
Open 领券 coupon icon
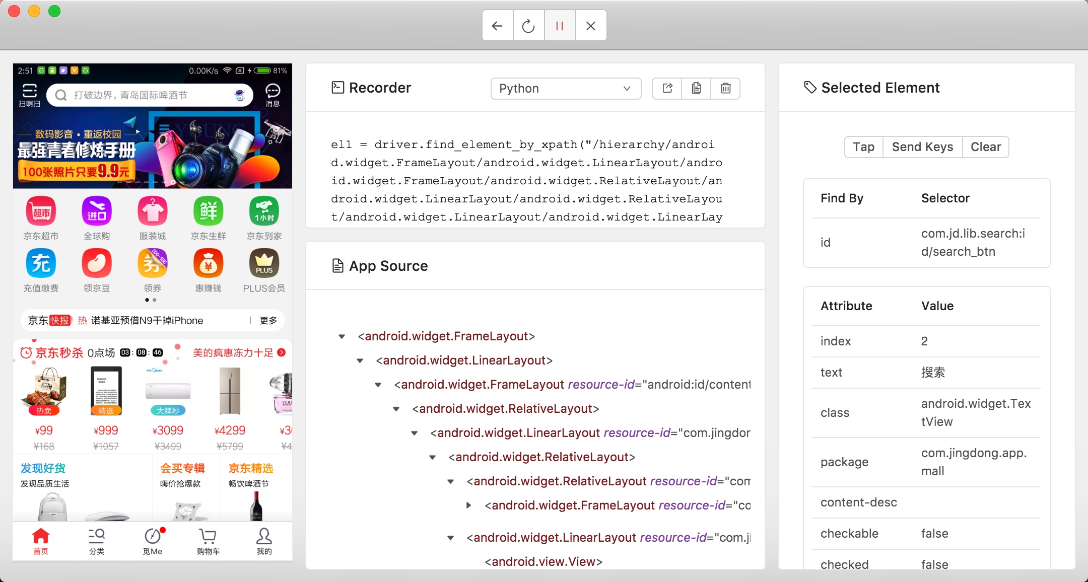(x=153, y=271)
